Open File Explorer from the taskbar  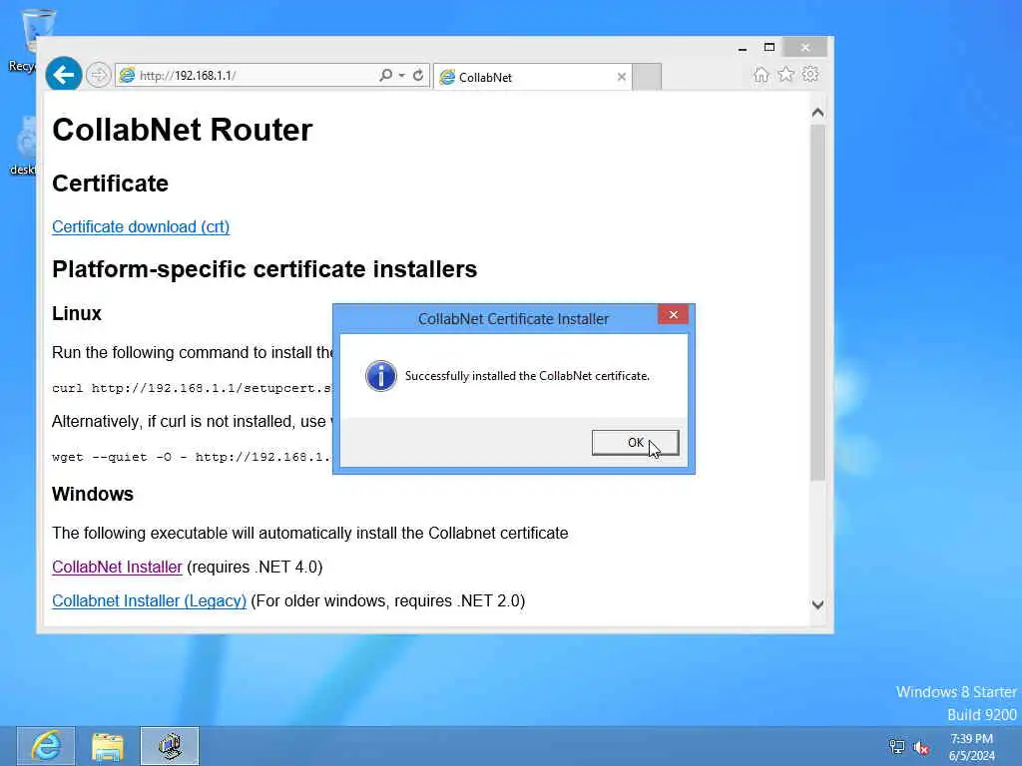[108, 746]
